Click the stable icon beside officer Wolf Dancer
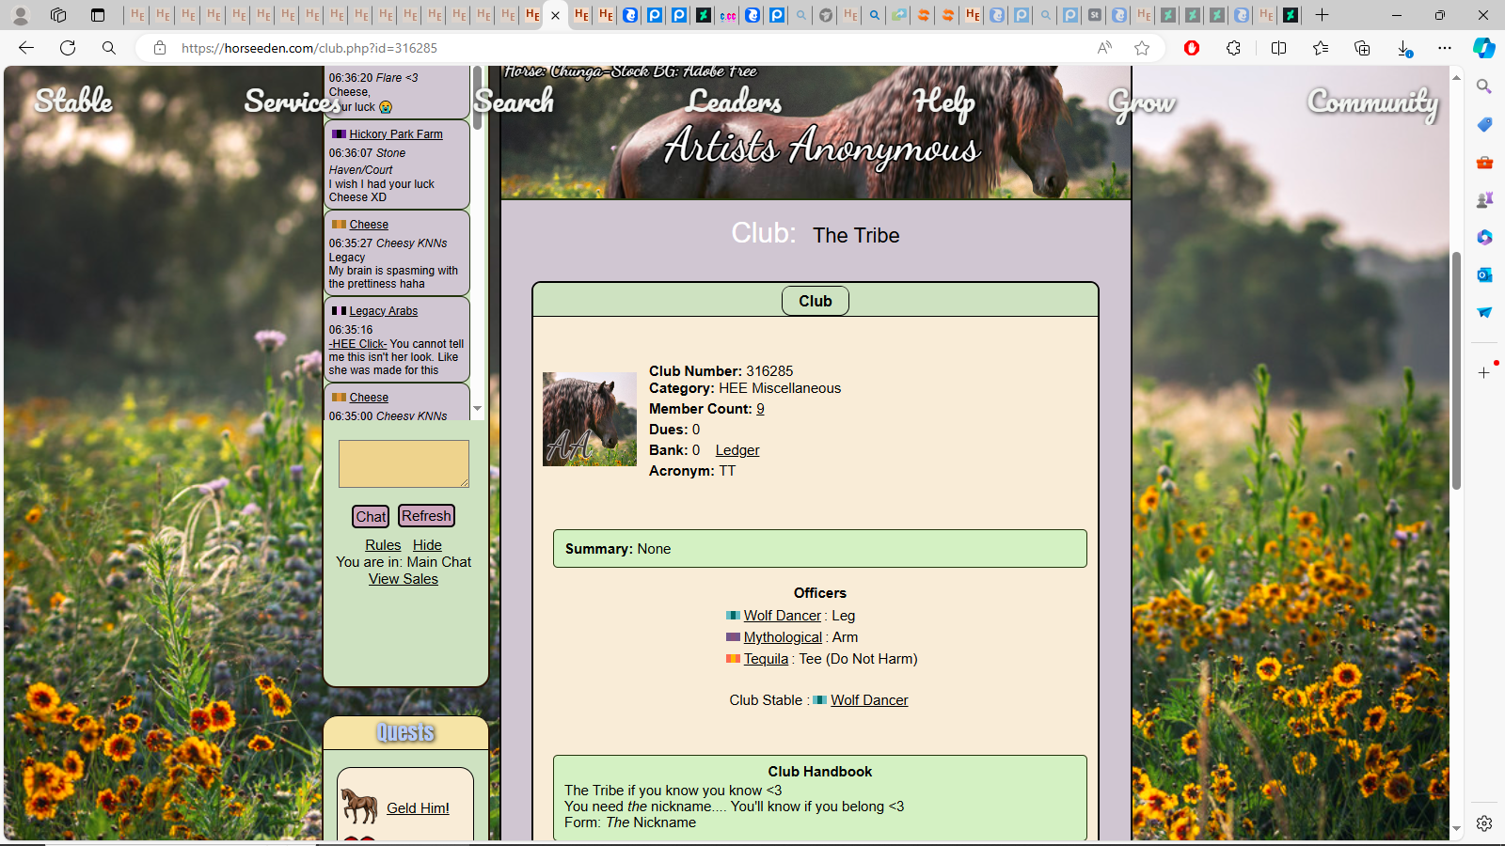The height and width of the screenshot is (846, 1505). pyautogui.click(x=733, y=616)
